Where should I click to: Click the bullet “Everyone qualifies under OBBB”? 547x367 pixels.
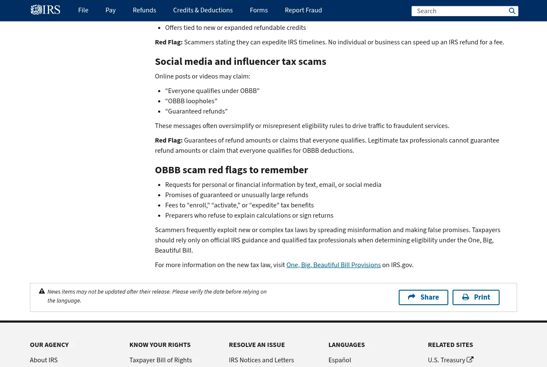(x=212, y=91)
